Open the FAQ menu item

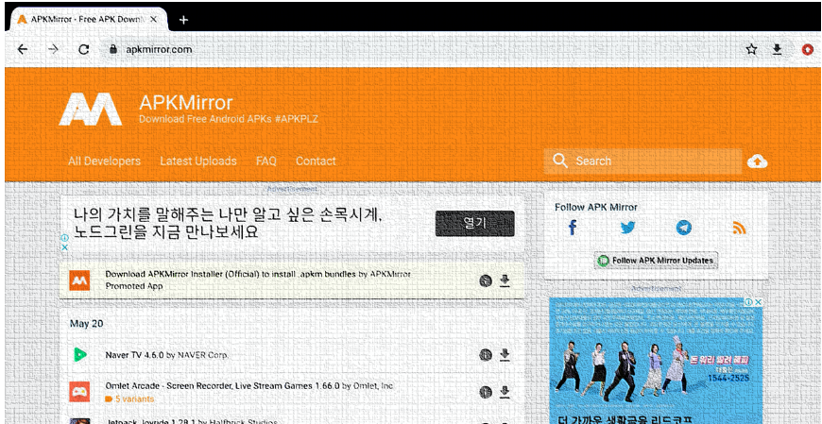click(x=266, y=161)
